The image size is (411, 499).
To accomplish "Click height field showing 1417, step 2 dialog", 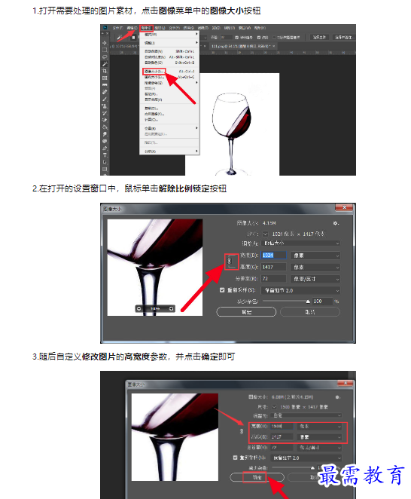I will (x=274, y=268).
